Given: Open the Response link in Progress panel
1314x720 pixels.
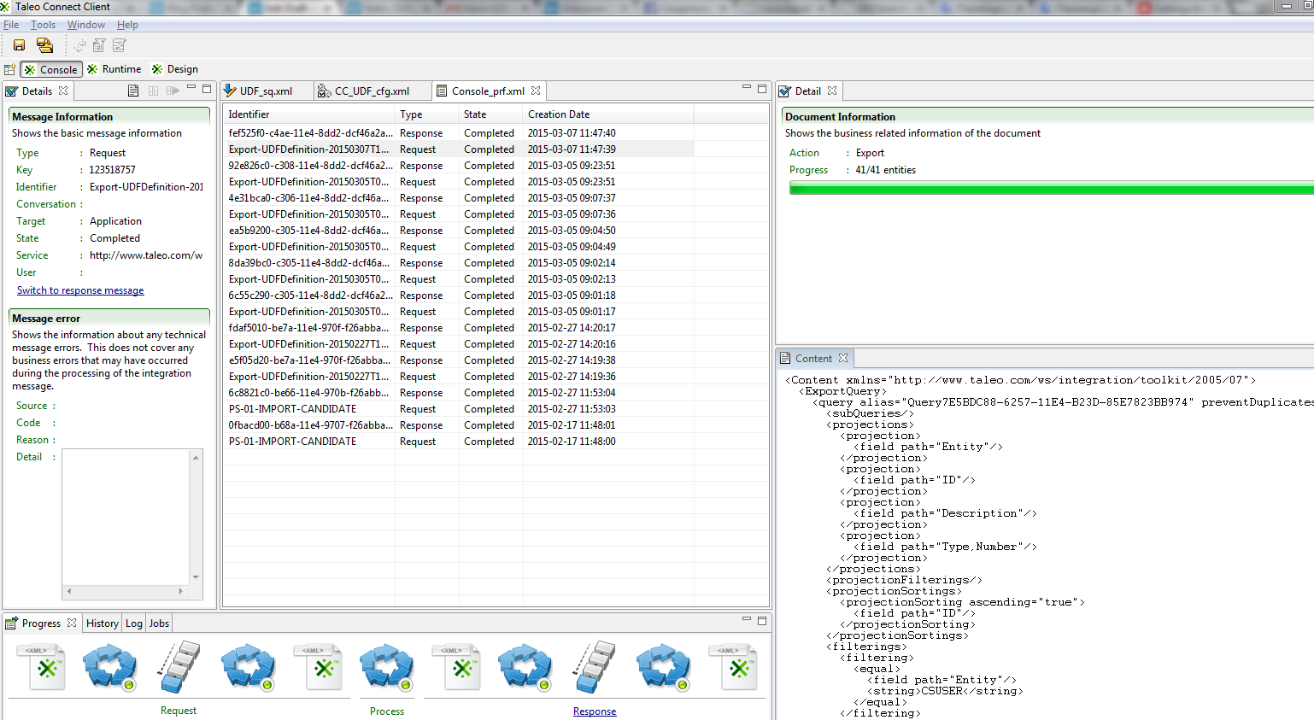Looking at the screenshot, I should click(595, 711).
